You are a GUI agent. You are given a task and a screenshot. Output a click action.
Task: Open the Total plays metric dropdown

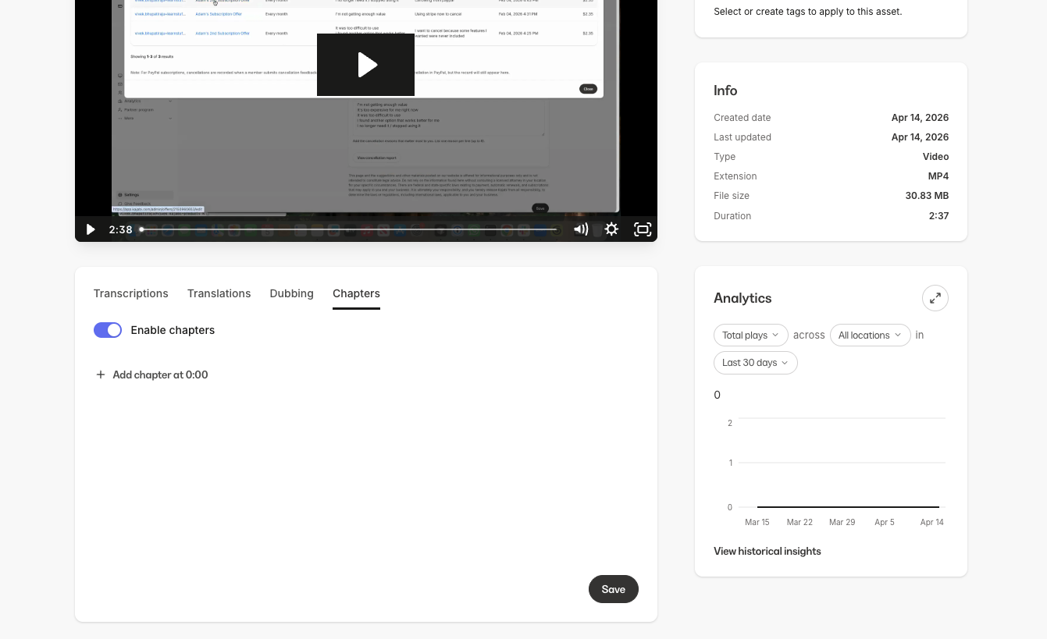(x=750, y=335)
